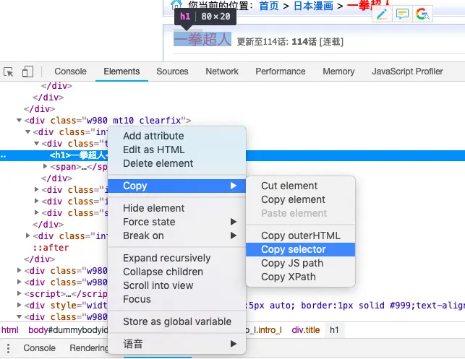Collapse the w980 mt10 clearfix div
The width and height of the screenshot is (465, 359).
19,121
